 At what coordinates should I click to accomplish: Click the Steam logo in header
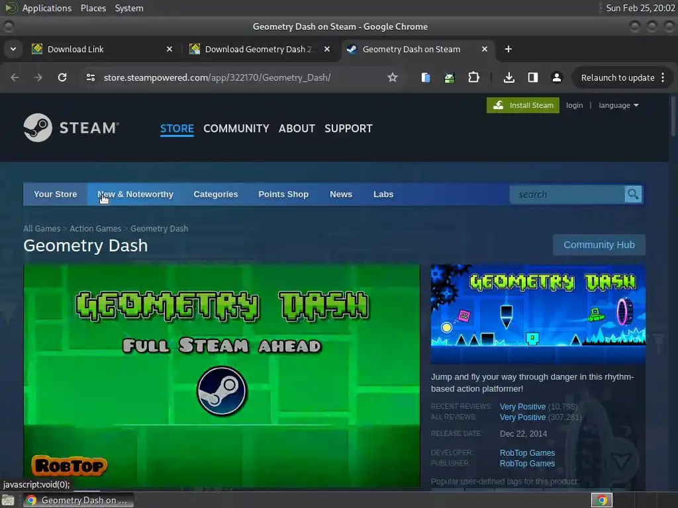click(x=72, y=128)
